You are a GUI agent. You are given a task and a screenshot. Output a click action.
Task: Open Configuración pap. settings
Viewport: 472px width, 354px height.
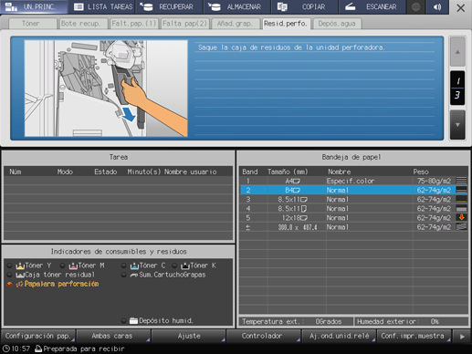(38, 336)
